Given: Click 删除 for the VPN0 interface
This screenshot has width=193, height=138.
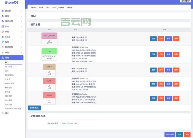Looking at the screenshot, I should point(176,70).
